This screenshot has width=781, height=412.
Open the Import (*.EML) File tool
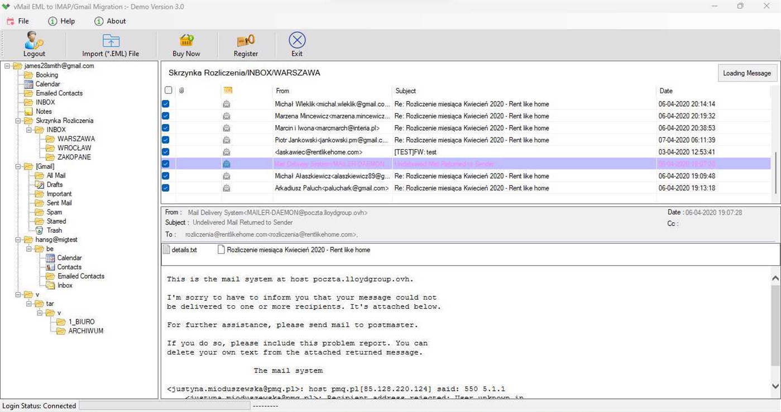[111, 41]
